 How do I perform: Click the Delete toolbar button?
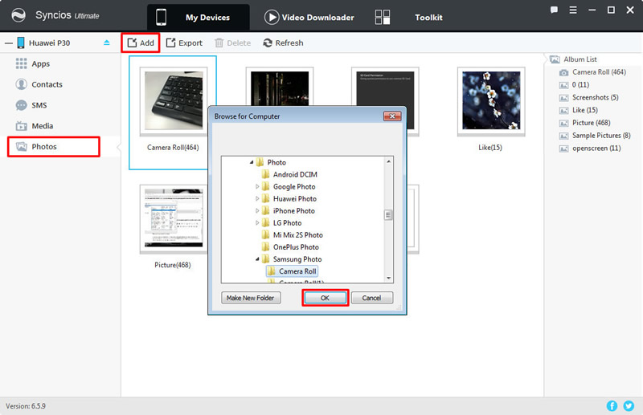click(x=232, y=43)
